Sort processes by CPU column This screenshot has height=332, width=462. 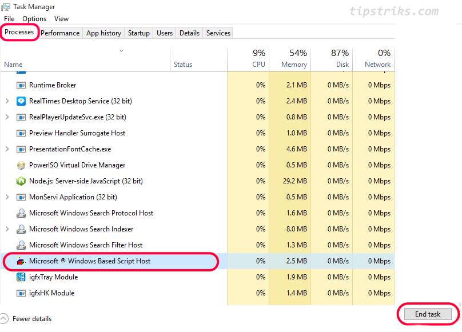click(248, 59)
